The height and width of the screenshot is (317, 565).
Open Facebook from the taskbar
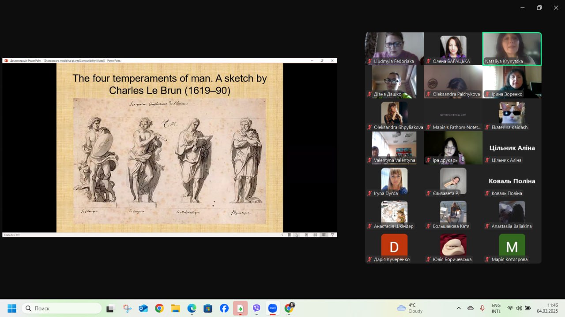coord(224,308)
